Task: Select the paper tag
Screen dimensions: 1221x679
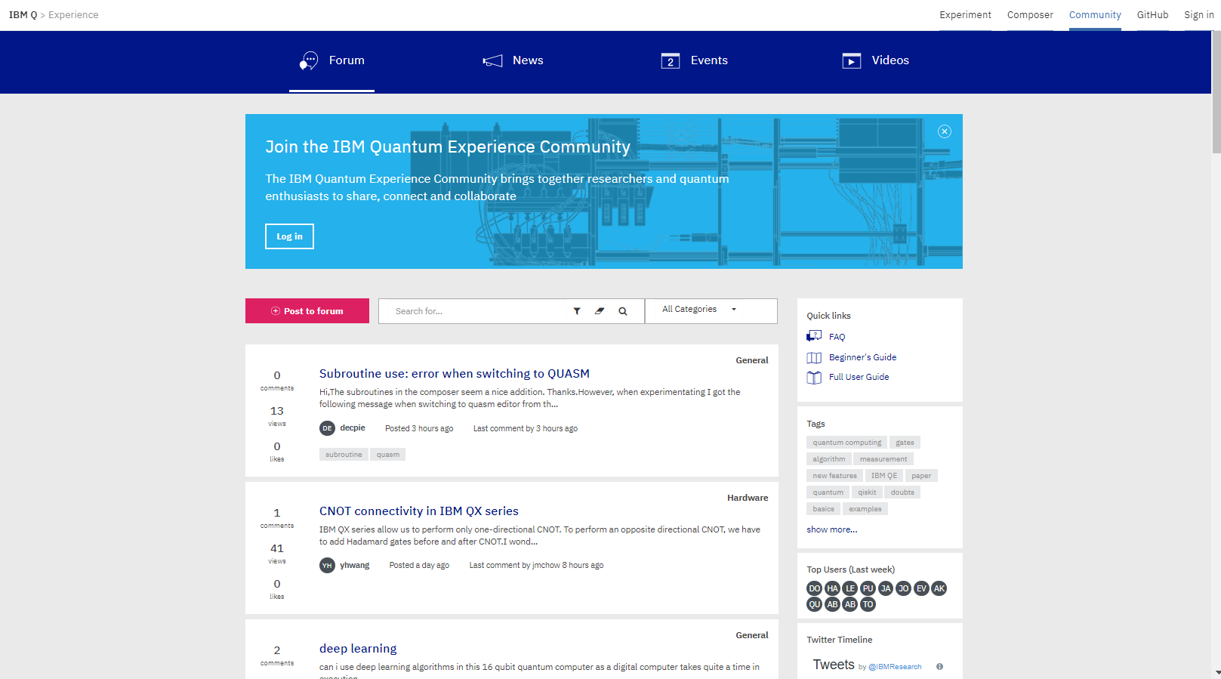Action: point(921,476)
